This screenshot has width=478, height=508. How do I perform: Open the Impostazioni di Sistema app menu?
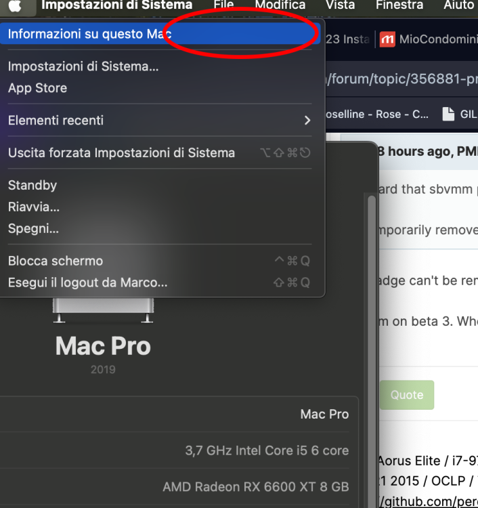pyautogui.click(x=117, y=5)
